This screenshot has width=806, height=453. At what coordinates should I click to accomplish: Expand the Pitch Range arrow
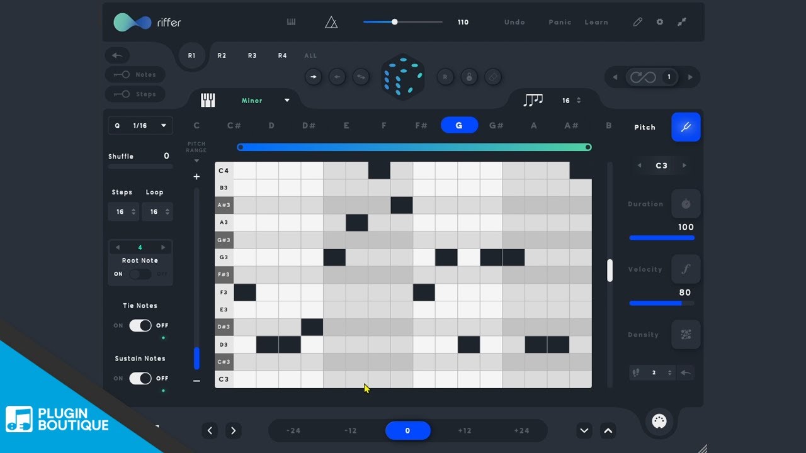196,161
